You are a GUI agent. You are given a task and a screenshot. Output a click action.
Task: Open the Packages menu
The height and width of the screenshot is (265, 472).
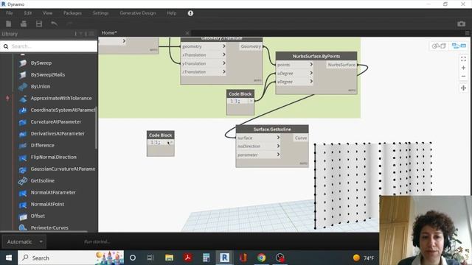(72, 13)
